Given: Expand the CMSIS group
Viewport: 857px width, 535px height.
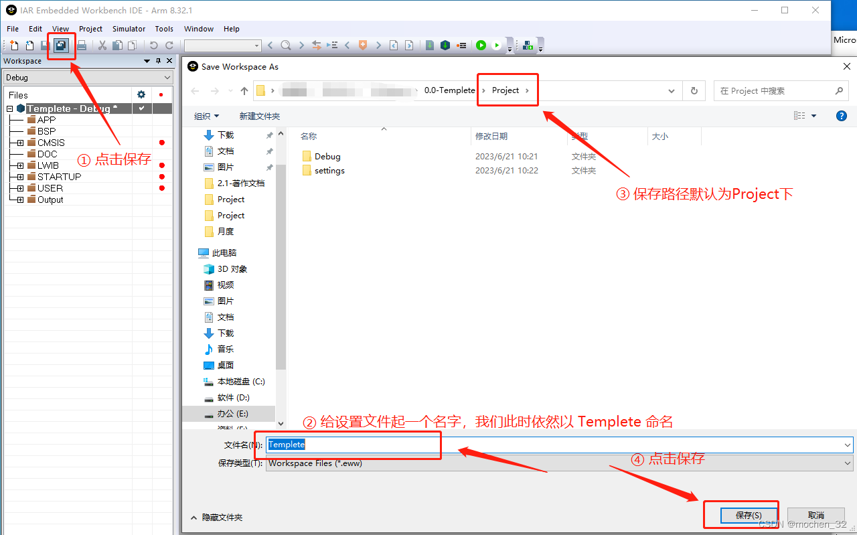Looking at the screenshot, I should (20, 143).
